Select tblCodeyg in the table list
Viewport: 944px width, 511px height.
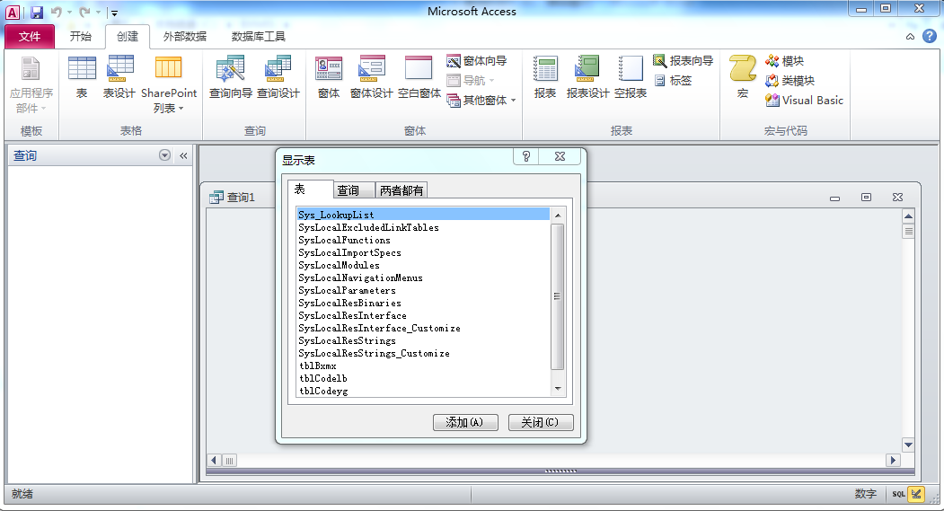coord(423,392)
